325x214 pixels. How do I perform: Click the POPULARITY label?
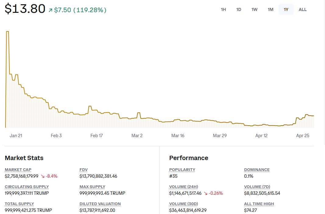(x=182, y=170)
